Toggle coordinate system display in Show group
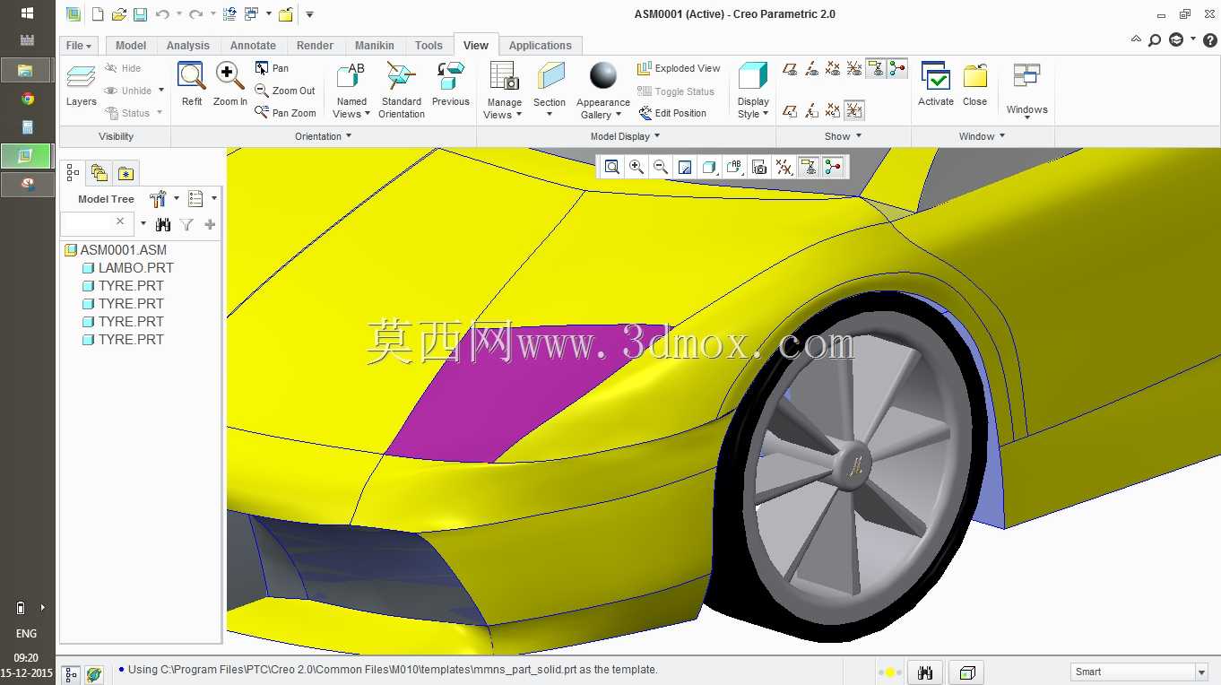1221x685 pixels. pos(854,68)
